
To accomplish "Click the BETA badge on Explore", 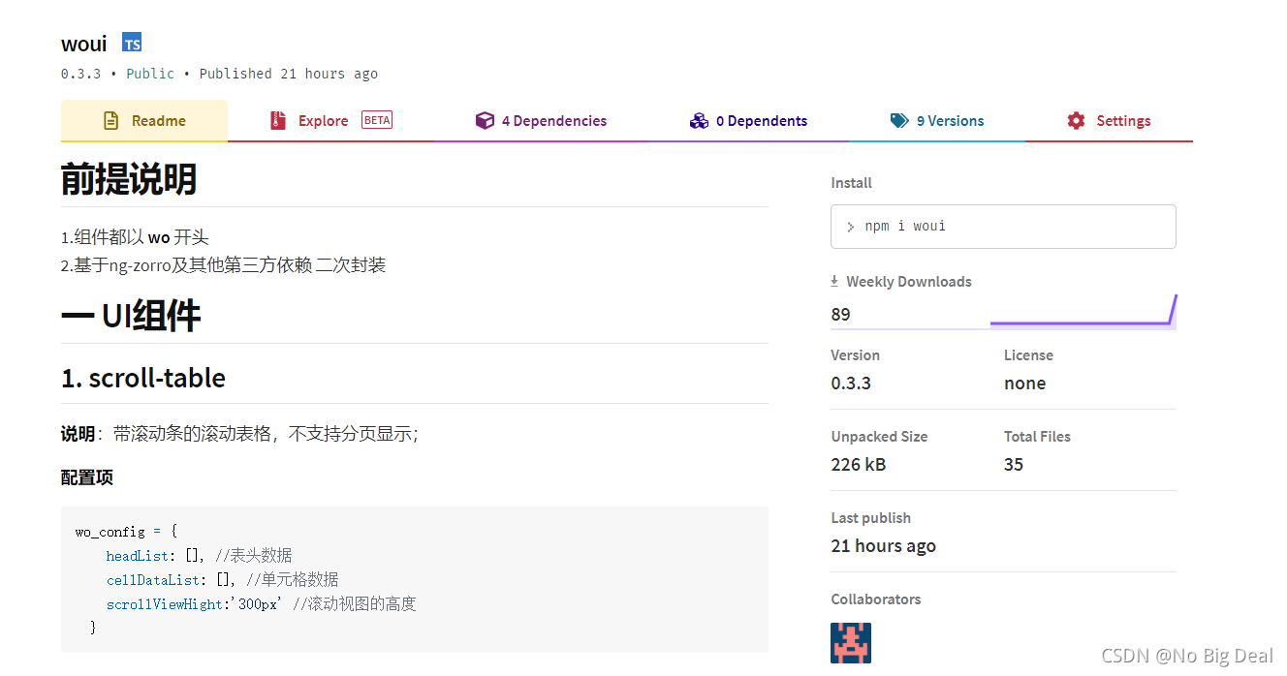I will pos(377,121).
